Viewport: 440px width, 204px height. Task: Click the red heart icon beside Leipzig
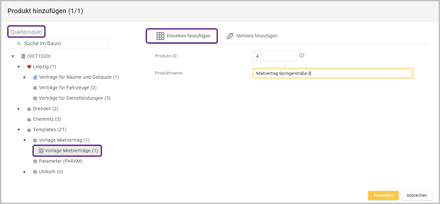[x=29, y=67]
